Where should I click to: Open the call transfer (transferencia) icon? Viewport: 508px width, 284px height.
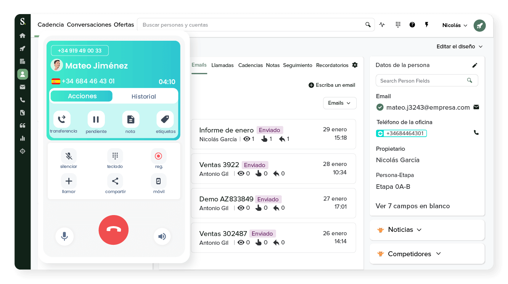[62, 120]
